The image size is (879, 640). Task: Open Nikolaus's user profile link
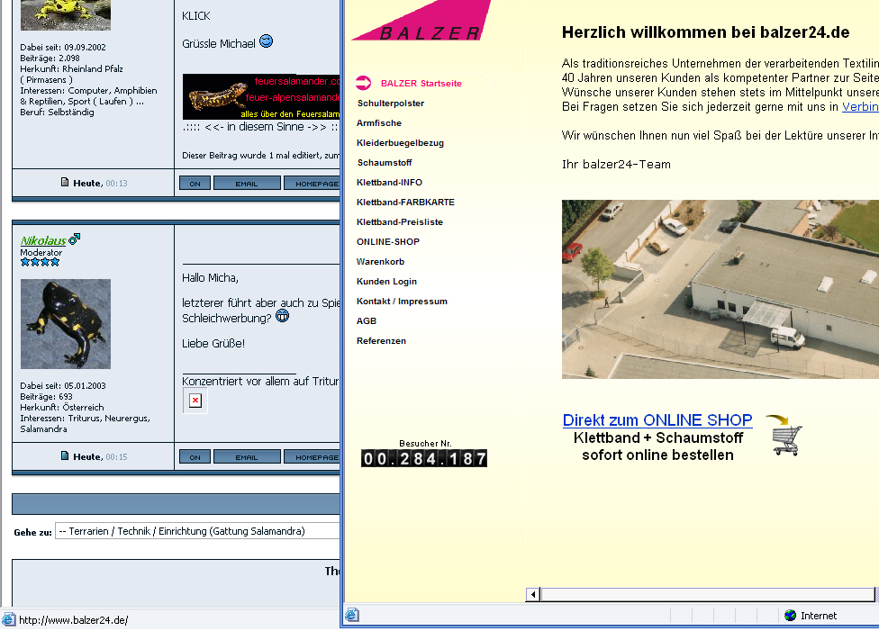click(43, 240)
